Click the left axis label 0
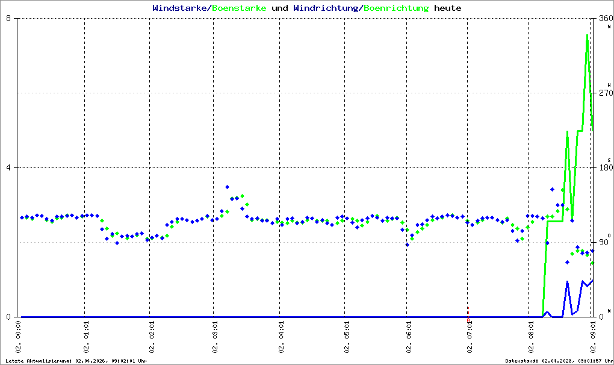The image size is (614, 365). coord(8,317)
